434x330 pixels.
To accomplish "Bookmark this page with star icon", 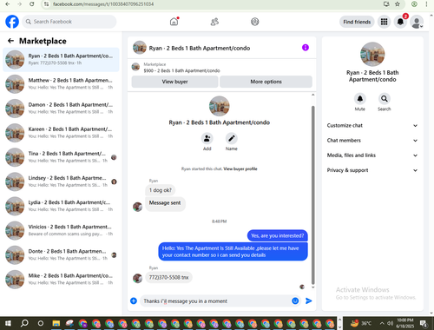I will pyautogui.click(x=398, y=4).
